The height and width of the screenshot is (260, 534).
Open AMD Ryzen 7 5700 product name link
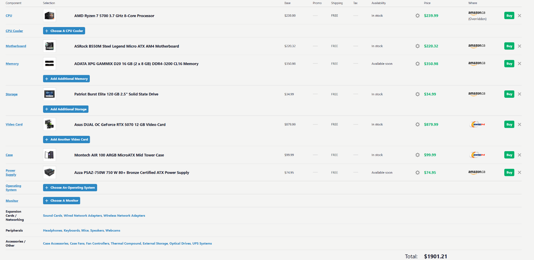click(114, 16)
